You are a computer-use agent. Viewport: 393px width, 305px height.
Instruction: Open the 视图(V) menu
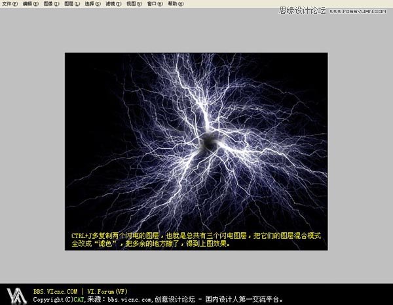coord(134,4)
